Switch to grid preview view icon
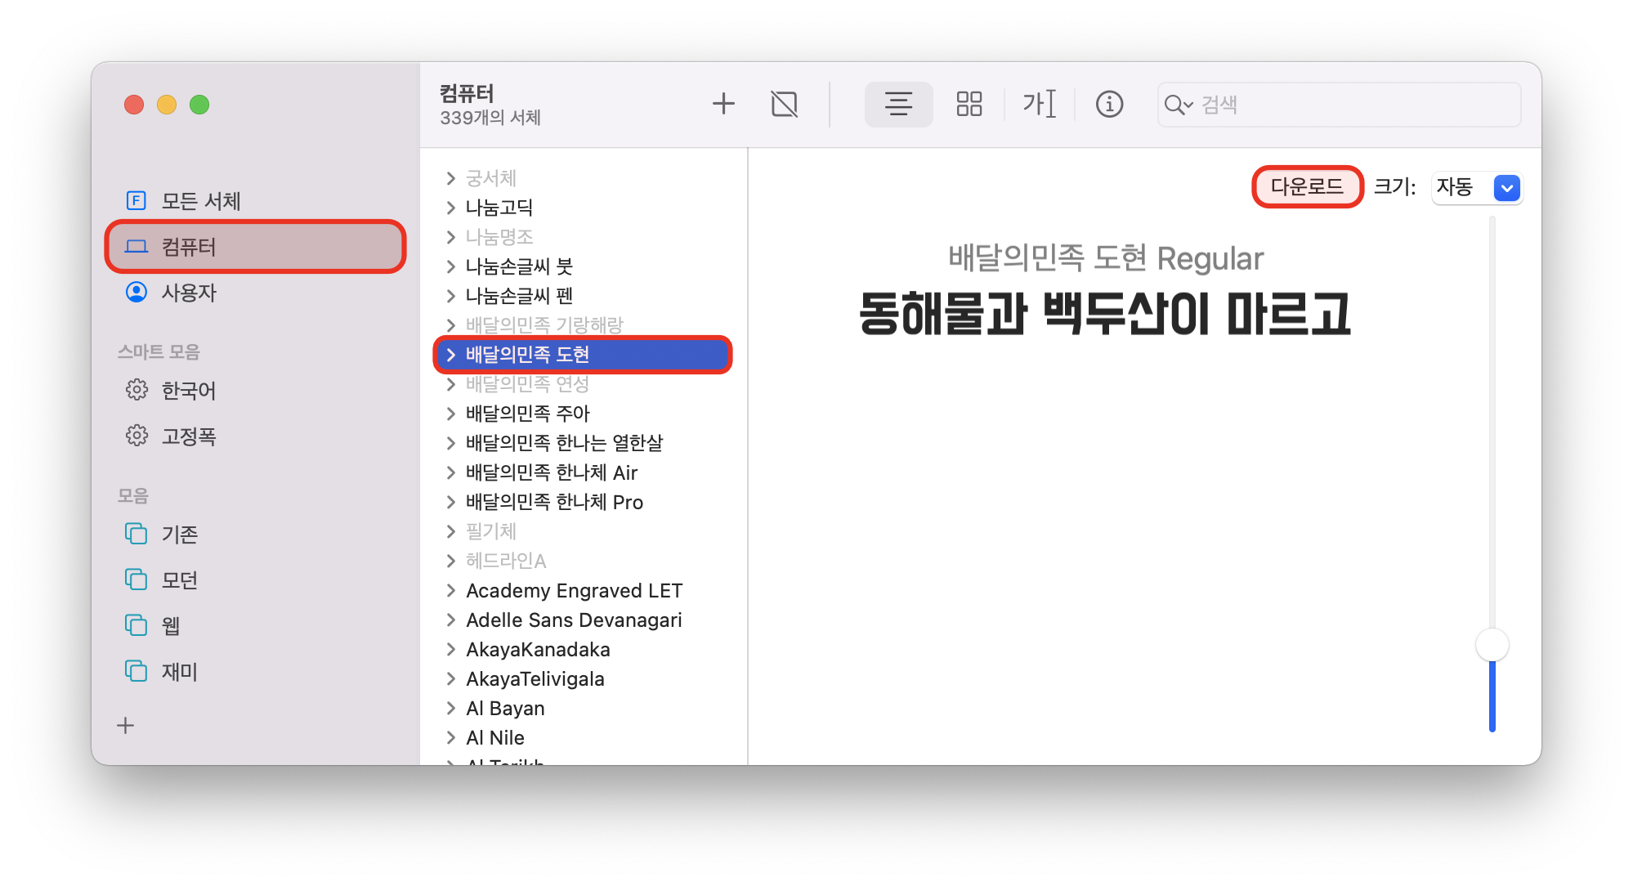Image resolution: width=1633 pixels, height=886 pixels. coord(969,104)
